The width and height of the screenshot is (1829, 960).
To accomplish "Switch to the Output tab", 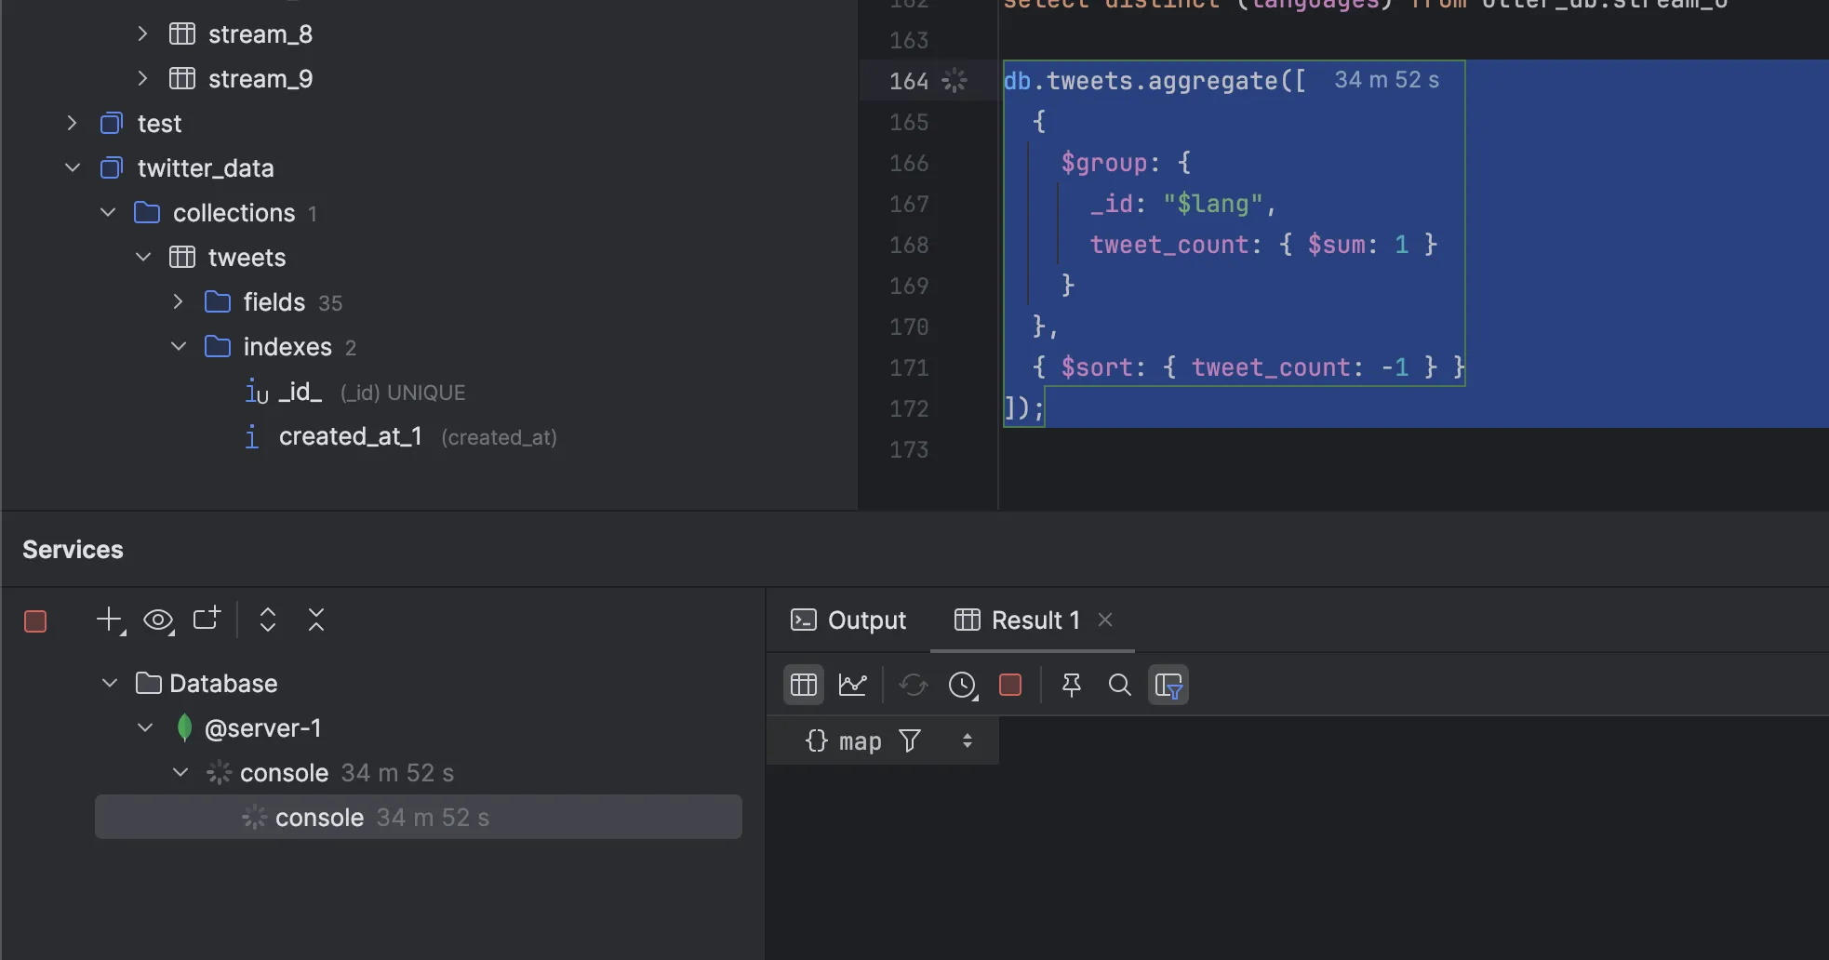I will 848,620.
